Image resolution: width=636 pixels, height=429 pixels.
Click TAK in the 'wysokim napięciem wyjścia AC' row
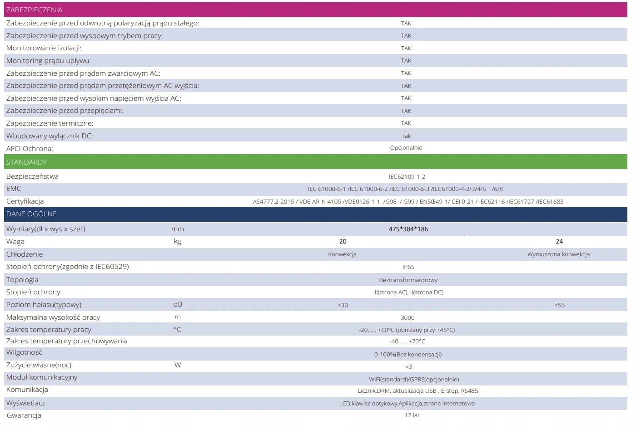tap(406, 98)
